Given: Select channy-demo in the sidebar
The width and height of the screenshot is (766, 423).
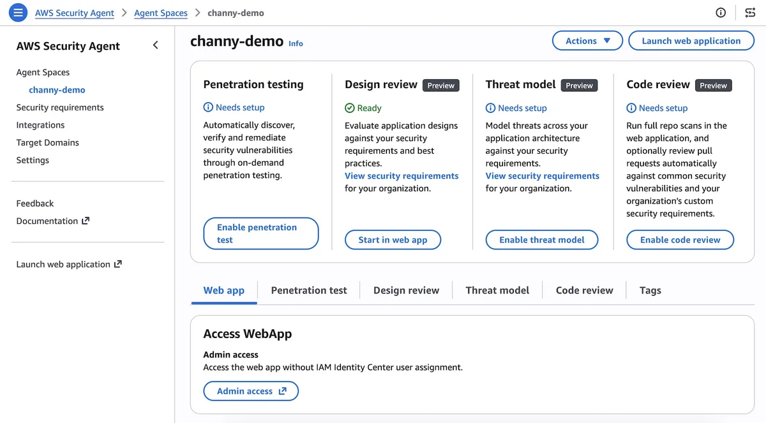Looking at the screenshot, I should pyautogui.click(x=57, y=90).
